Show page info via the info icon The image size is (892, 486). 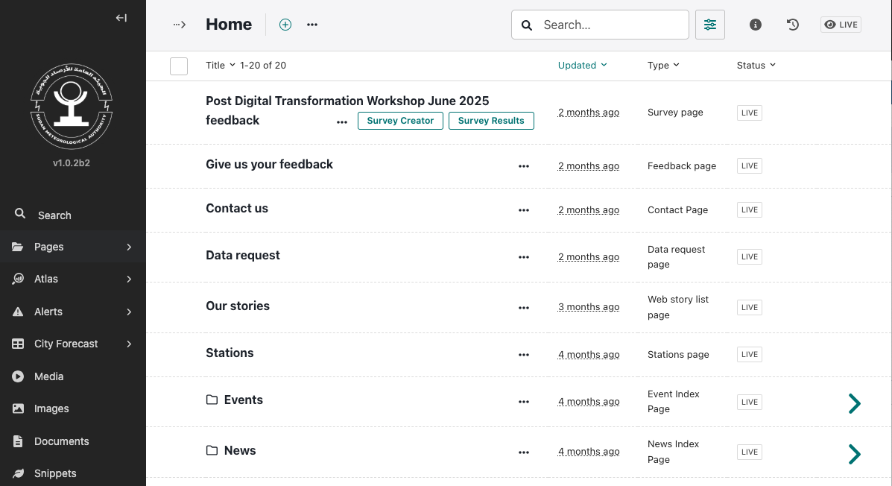click(x=755, y=25)
